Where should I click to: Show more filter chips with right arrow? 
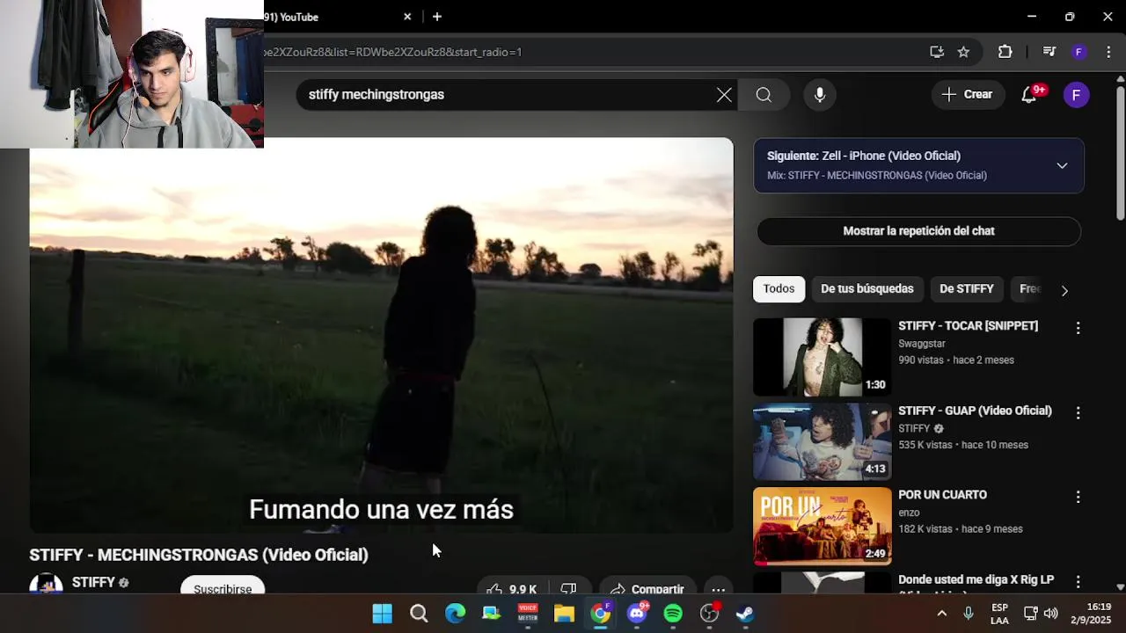coord(1064,290)
